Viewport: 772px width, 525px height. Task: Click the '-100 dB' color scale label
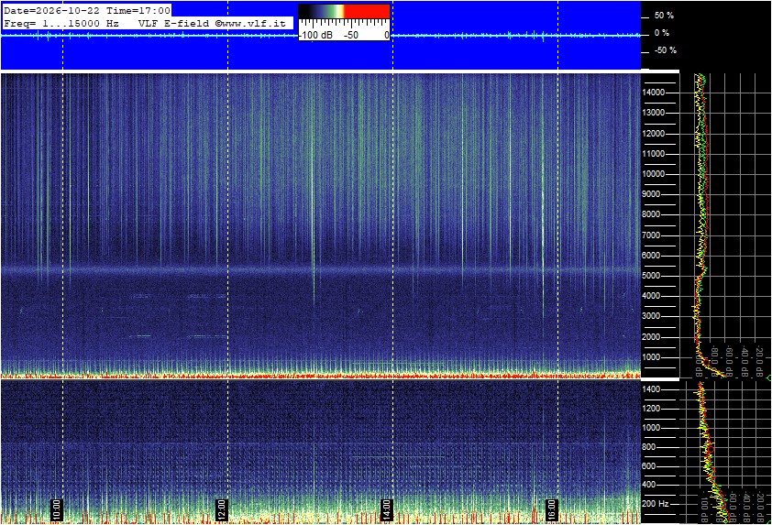(x=315, y=35)
